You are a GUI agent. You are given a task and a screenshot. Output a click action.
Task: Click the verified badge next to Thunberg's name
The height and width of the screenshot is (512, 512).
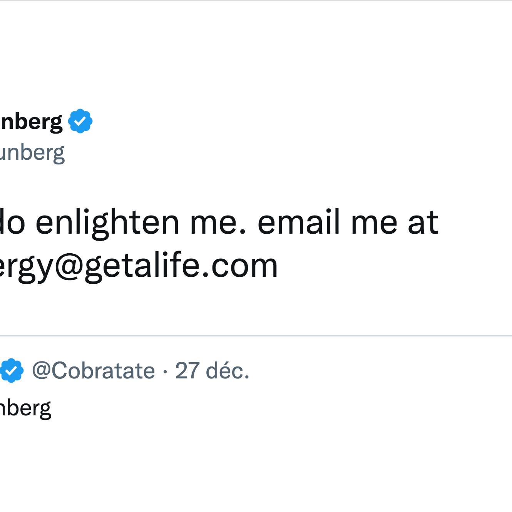point(80,120)
